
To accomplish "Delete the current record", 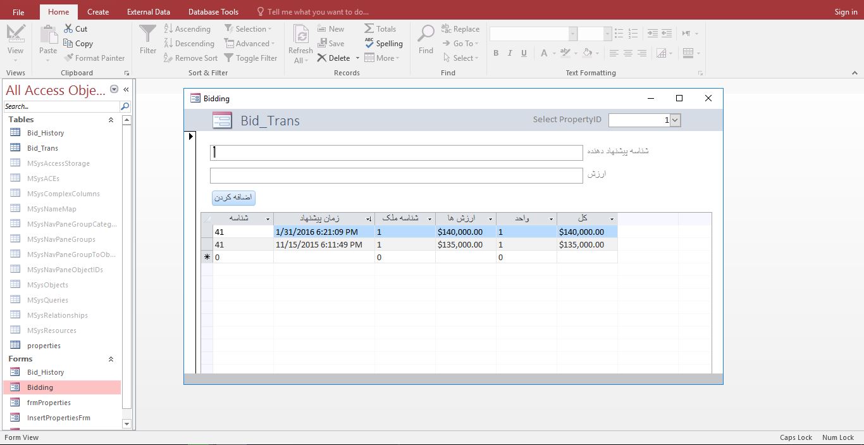I will click(x=334, y=58).
